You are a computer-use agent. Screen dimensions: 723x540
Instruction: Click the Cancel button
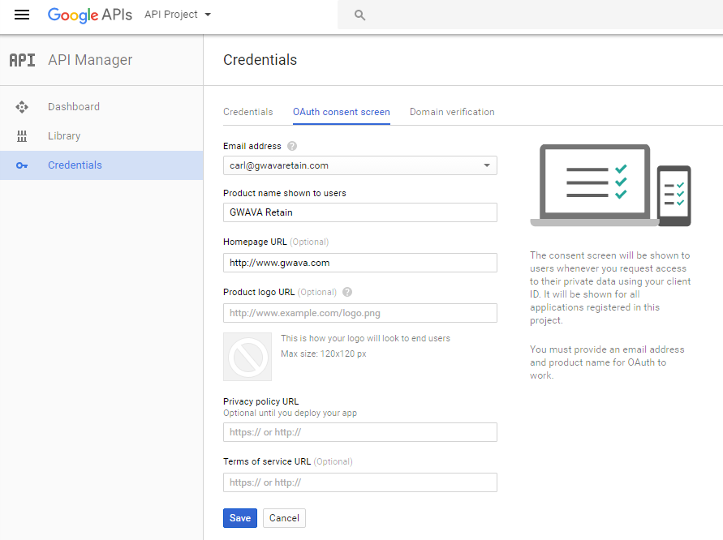[x=284, y=518]
